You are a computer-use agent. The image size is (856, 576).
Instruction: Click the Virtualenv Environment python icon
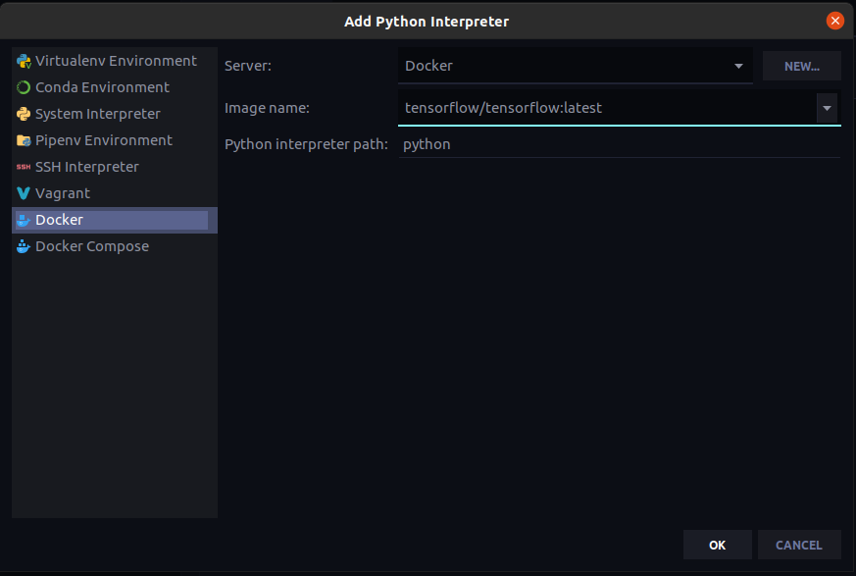(24, 61)
